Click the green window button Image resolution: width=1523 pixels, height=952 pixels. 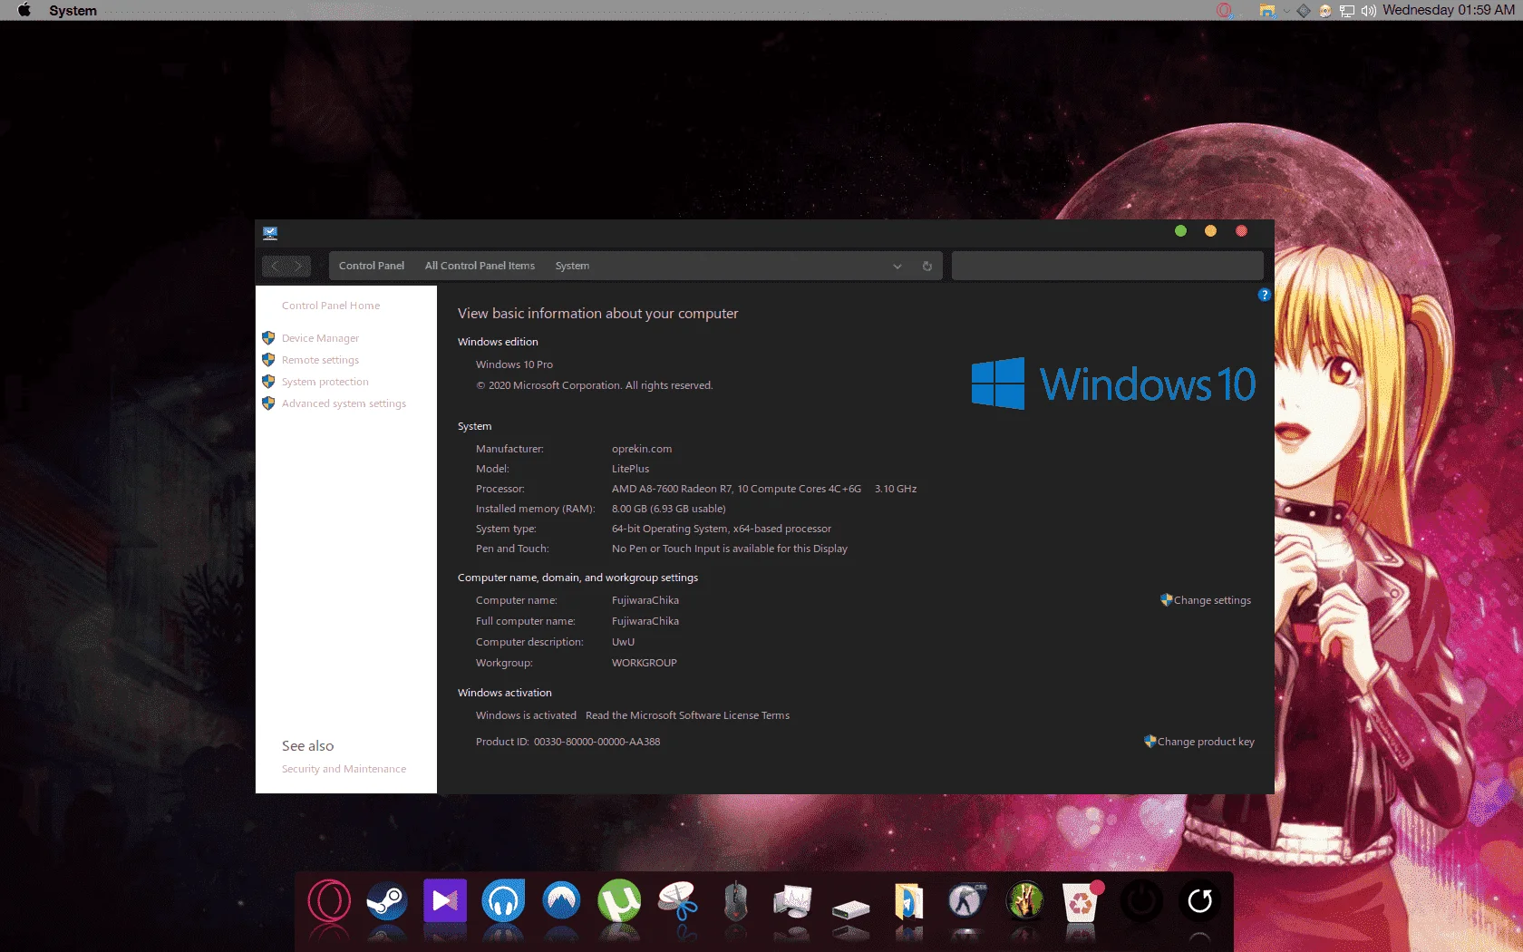pyautogui.click(x=1180, y=231)
